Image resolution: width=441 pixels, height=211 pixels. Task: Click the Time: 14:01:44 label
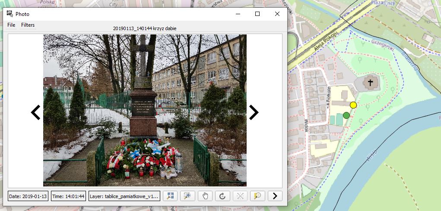pos(69,196)
